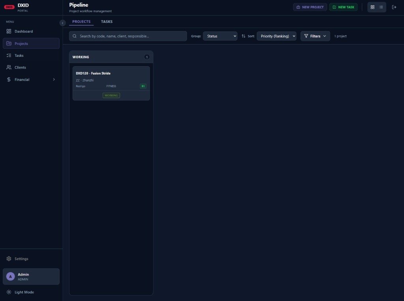Click the NEW TASK button
This screenshot has height=301, width=404.
click(x=343, y=7)
